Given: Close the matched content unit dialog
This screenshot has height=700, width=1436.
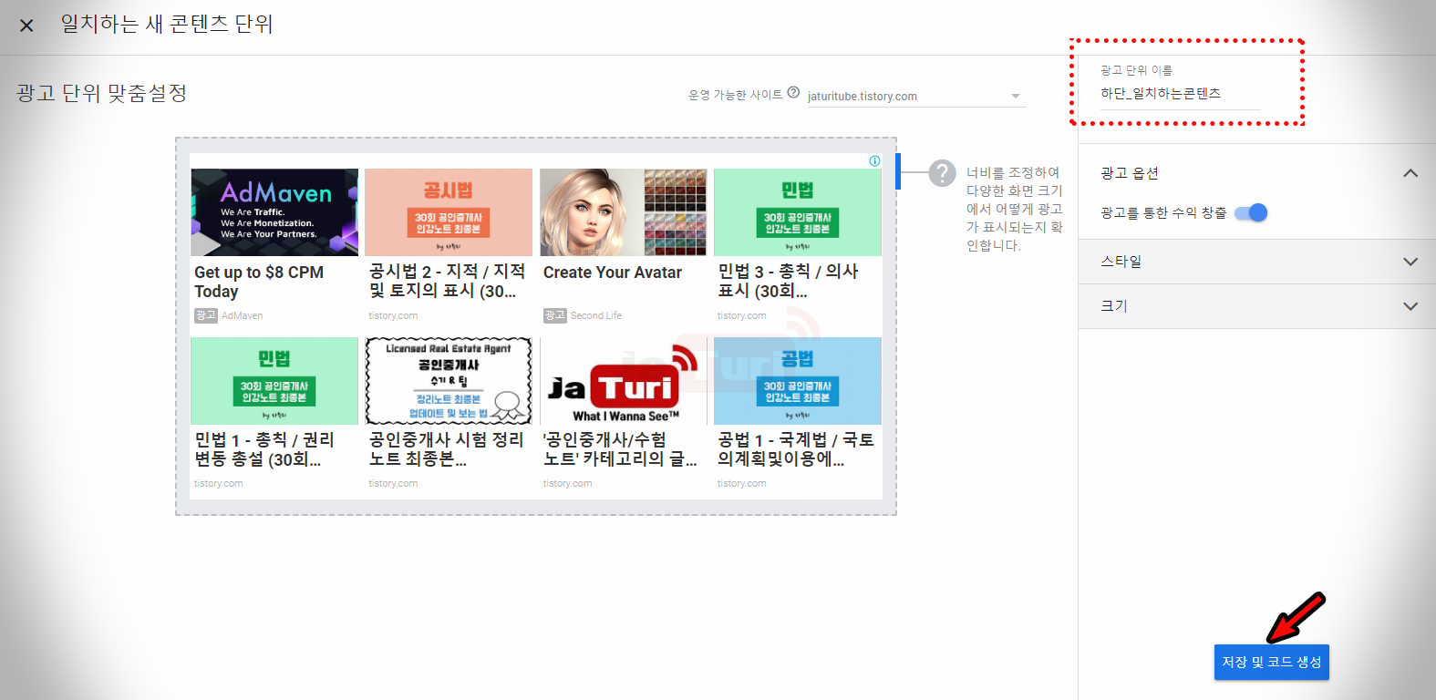Looking at the screenshot, I should tap(26, 26).
